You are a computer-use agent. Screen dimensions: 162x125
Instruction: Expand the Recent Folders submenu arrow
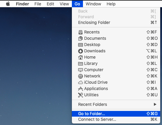[155, 104]
